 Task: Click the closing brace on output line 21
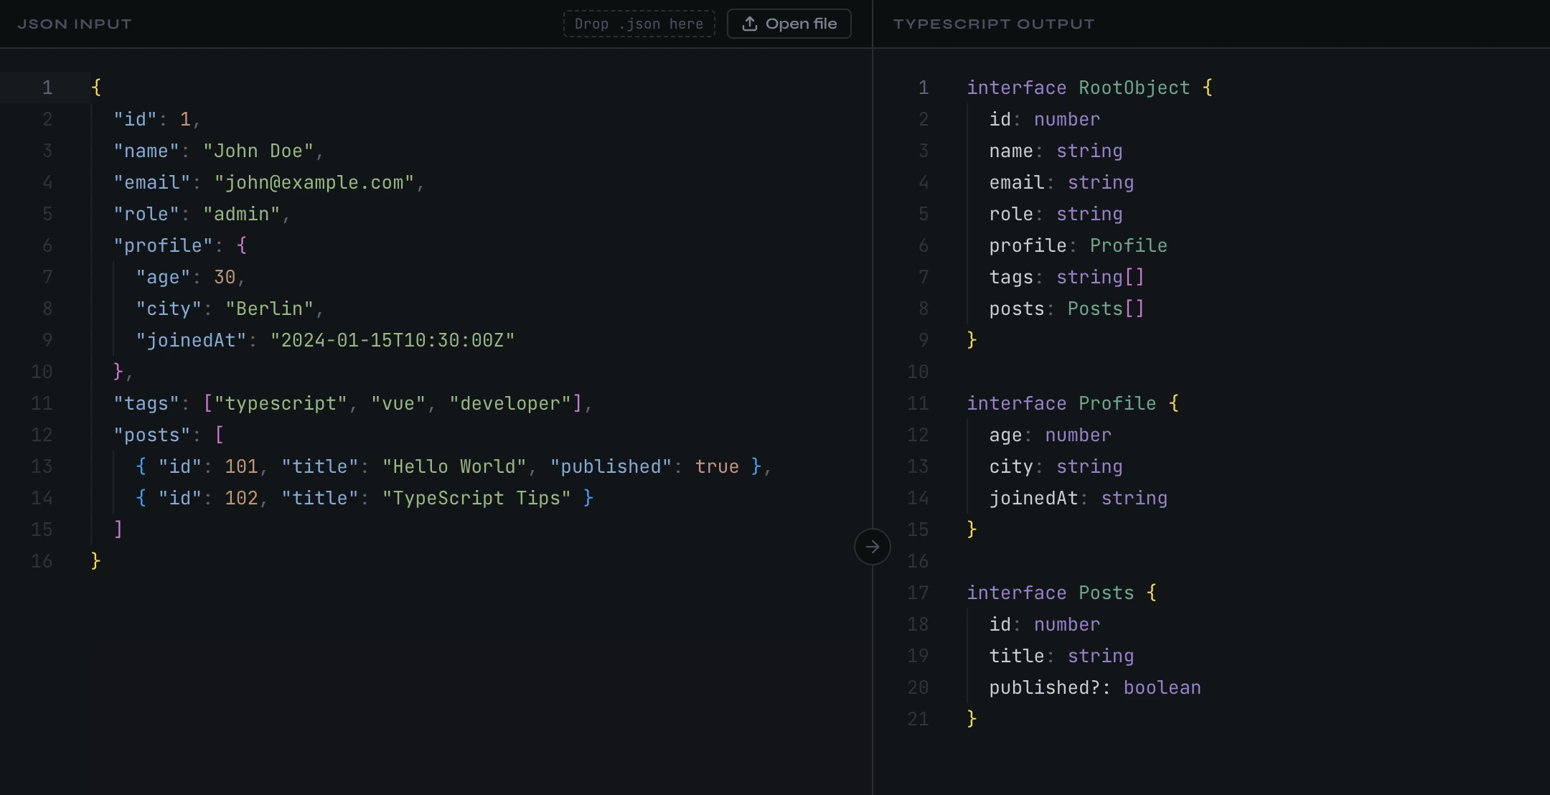(971, 718)
